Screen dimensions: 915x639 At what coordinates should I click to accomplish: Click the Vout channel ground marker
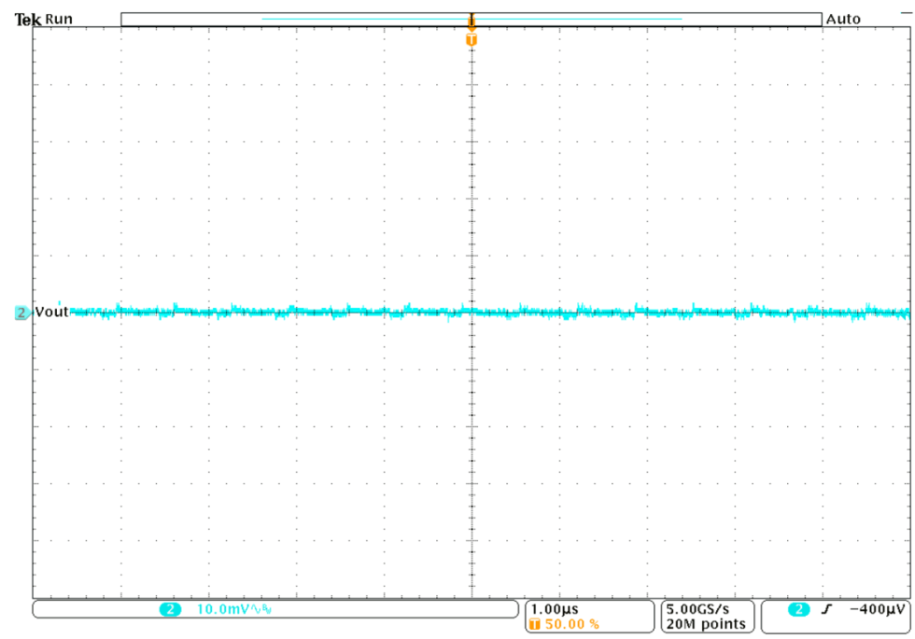coord(20,313)
